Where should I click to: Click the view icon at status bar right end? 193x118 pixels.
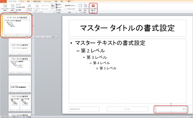click(x=192, y=117)
